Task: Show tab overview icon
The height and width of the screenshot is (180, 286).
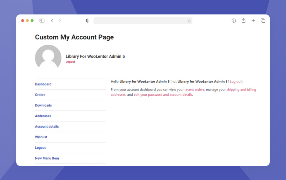Action: (x=263, y=21)
